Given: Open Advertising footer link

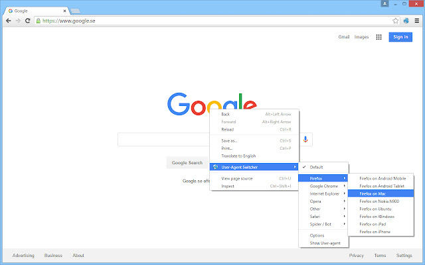Looking at the screenshot, I should [23, 256].
